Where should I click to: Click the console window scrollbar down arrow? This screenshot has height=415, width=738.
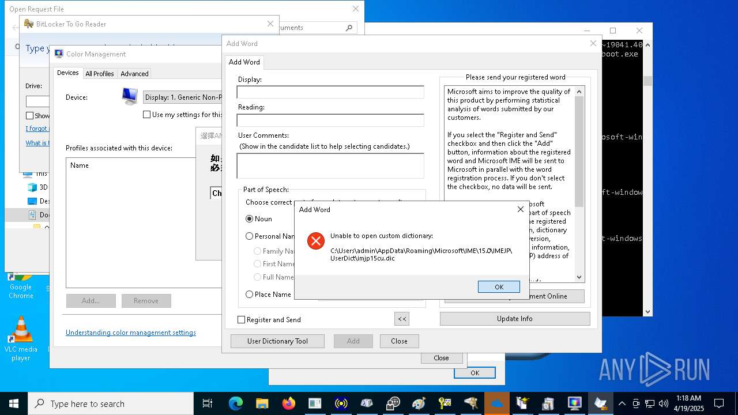[647, 311]
